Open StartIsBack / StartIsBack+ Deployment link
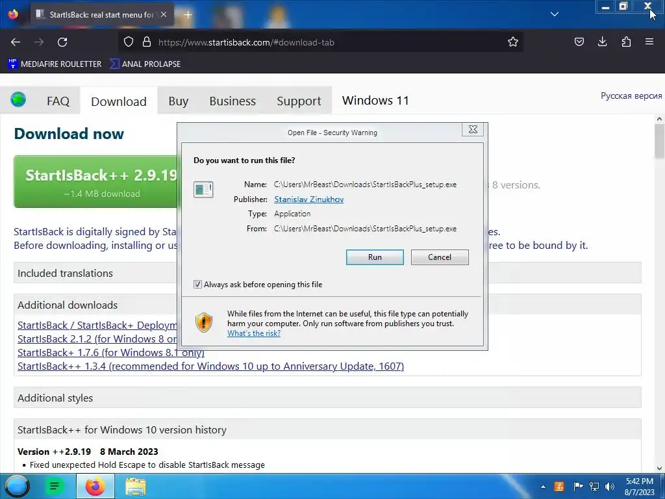665x499 pixels. tap(97, 326)
